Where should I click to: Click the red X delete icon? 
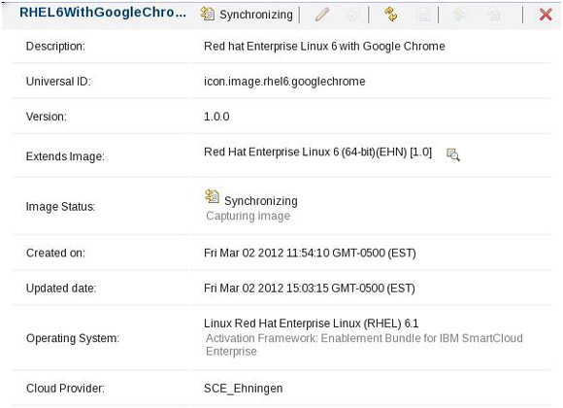(x=546, y=15)
